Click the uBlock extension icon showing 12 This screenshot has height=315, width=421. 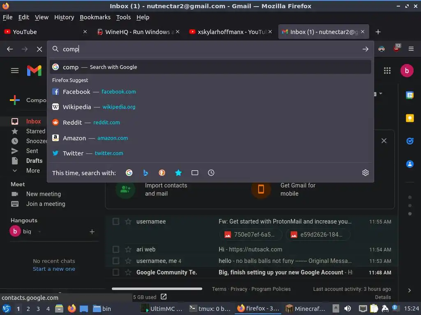[x=397, y=48]
